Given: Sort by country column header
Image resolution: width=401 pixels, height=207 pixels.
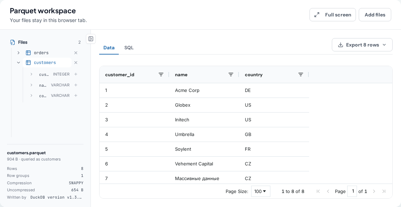Looking at the screenshot, I should pos(254,75).
